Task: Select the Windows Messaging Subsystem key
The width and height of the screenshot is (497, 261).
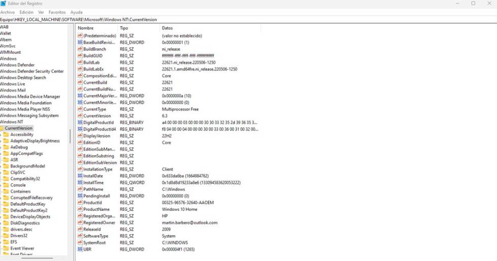Action: [x=29, y=116]
